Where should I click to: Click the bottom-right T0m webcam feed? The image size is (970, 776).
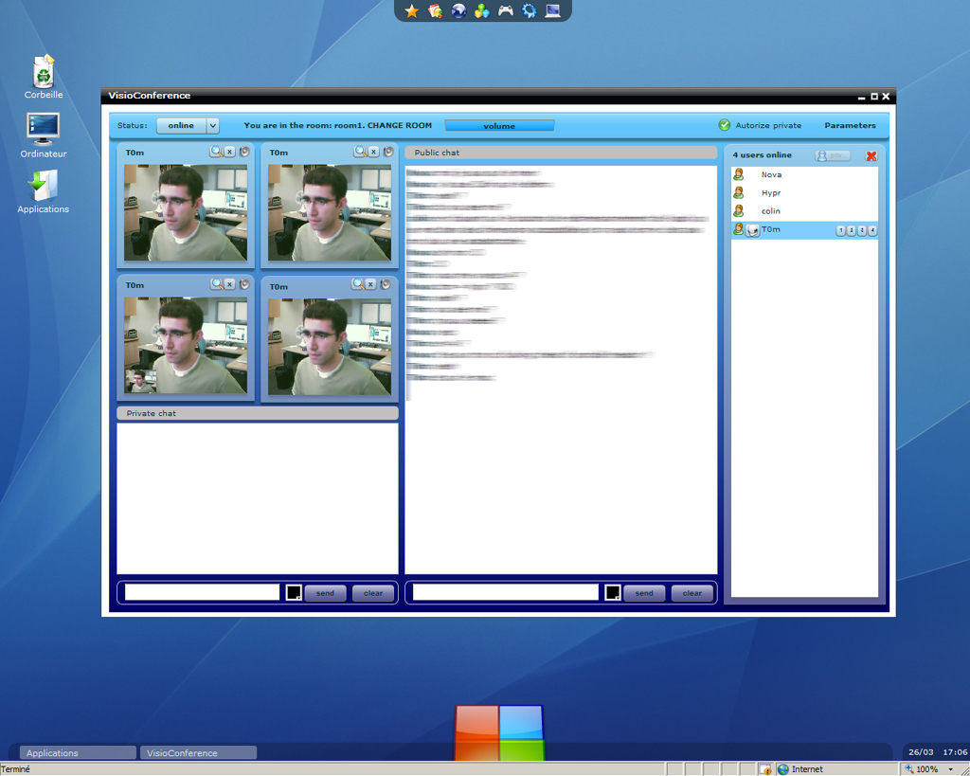(329, 347)
